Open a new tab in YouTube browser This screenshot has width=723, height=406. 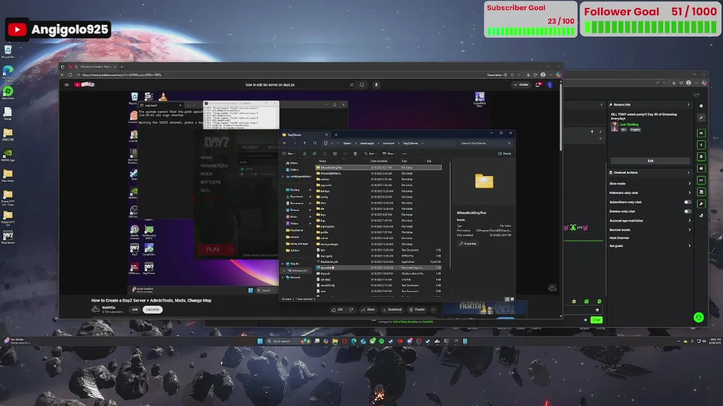tap(121, 67)
